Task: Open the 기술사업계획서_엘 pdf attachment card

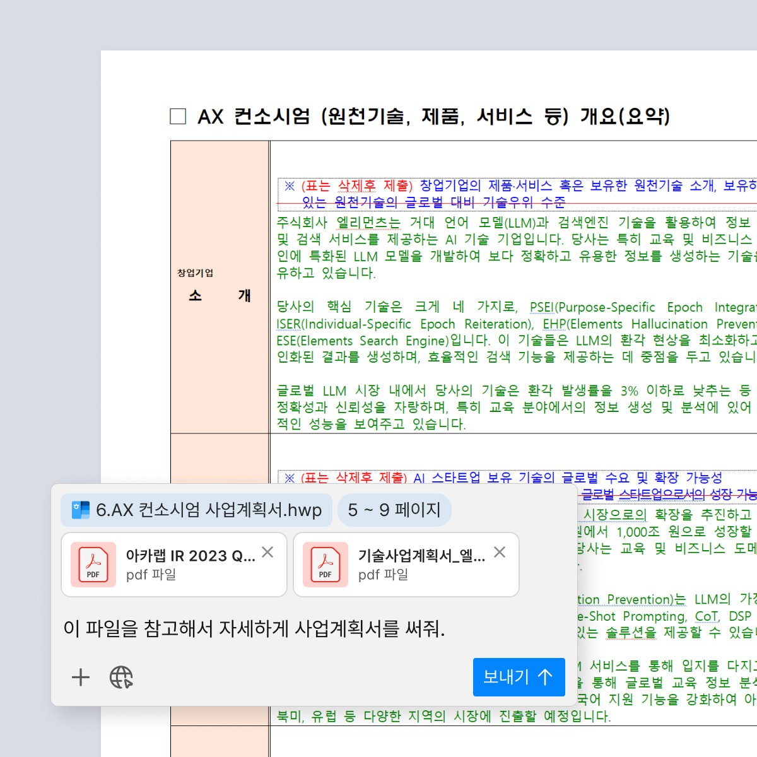Action: click(x=406, y=565)
